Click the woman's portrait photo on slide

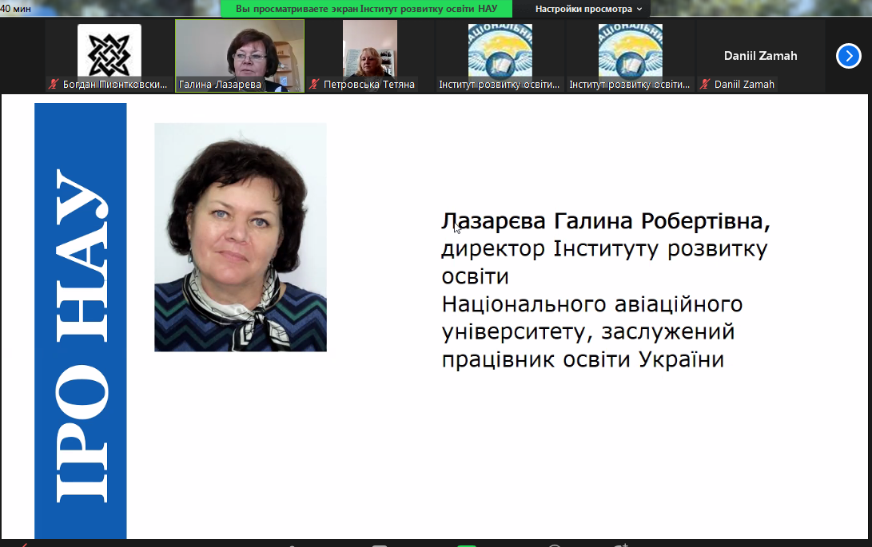pos(240,237)
